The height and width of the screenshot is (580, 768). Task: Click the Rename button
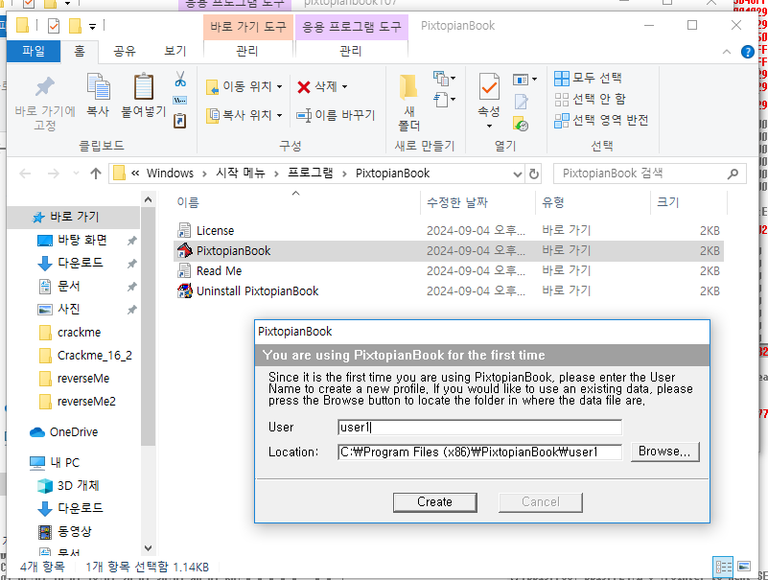(x=336, y=116)
